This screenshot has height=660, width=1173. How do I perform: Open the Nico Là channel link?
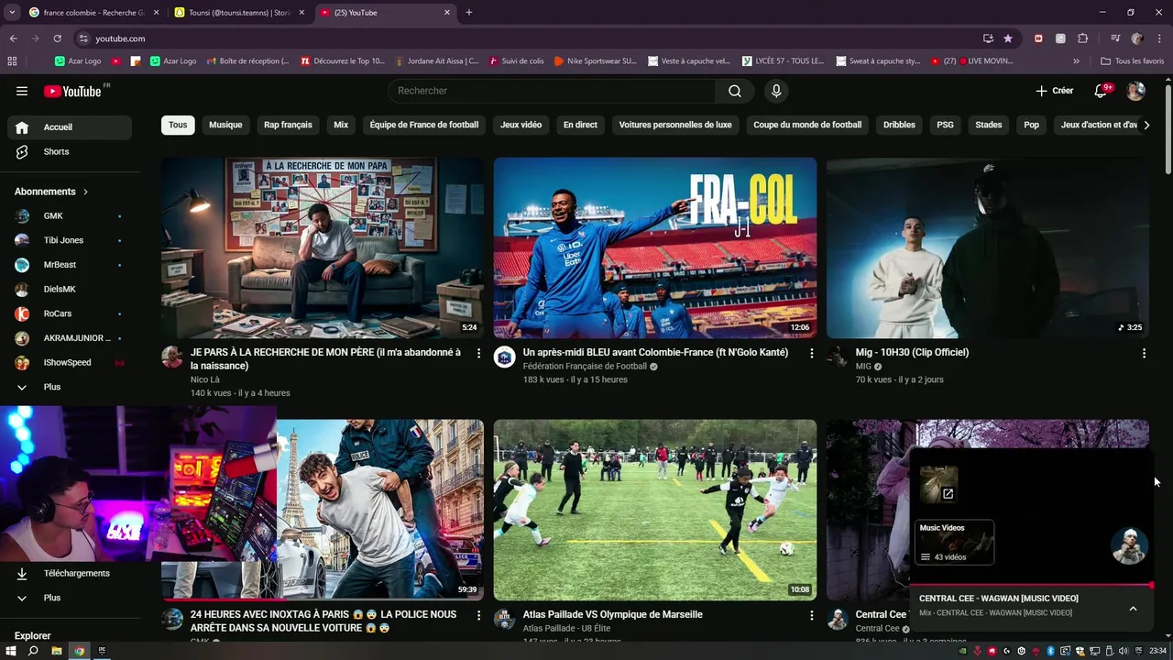pos(205,379)
